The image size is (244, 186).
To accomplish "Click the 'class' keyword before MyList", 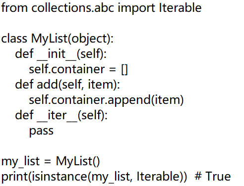I will [x=14, y=39].
